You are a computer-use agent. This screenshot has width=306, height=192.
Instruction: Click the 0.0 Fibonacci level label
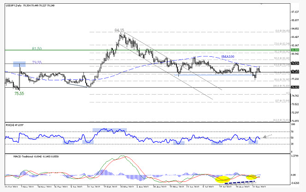point(282,31)
